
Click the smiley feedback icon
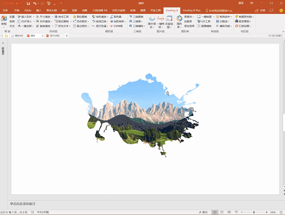[281, 10]
